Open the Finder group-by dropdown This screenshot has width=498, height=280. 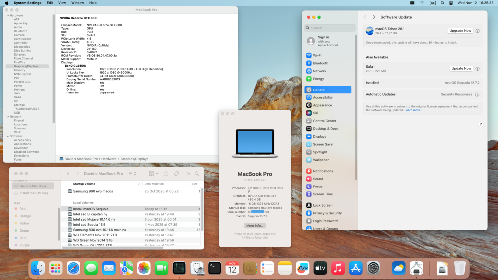tap(154, 174)
